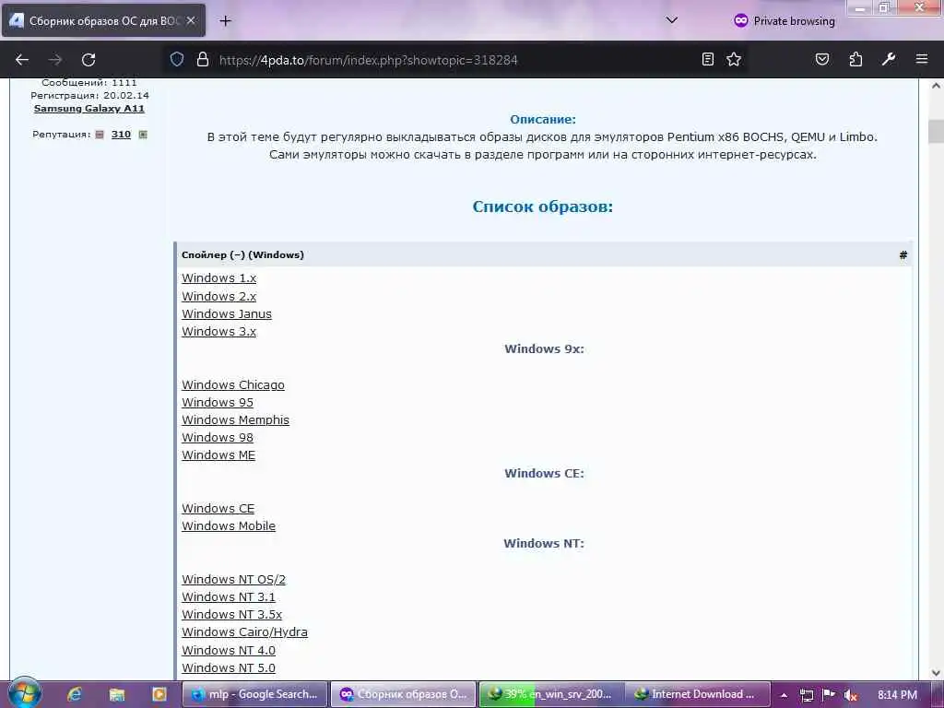Open the Windows 2.x link
944x708 pixels.
(219, 296)
